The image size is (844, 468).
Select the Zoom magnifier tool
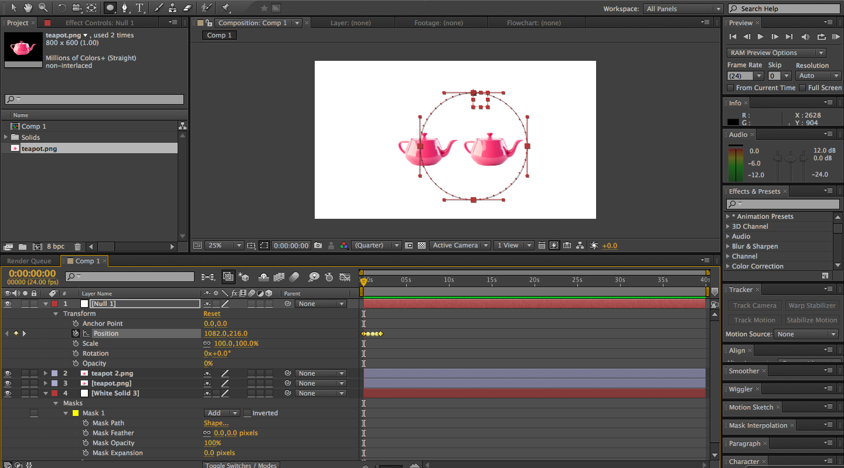(43, 8)
